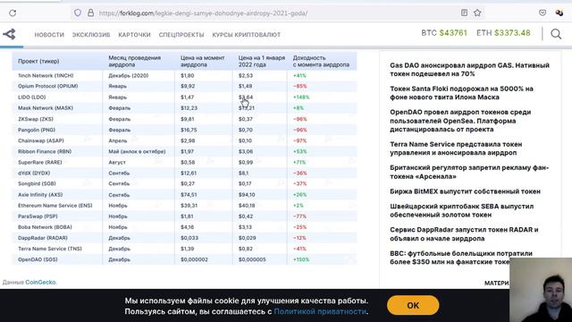Screen dimensions: 572x322
Task: Open Gas DAO анонсировал аирдроп news headline
Action: tap(469, 70)
